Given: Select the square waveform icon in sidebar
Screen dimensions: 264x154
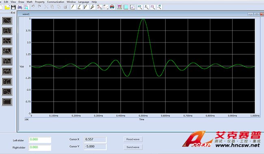Looking at the screenshot, I should tap(7, 31).
